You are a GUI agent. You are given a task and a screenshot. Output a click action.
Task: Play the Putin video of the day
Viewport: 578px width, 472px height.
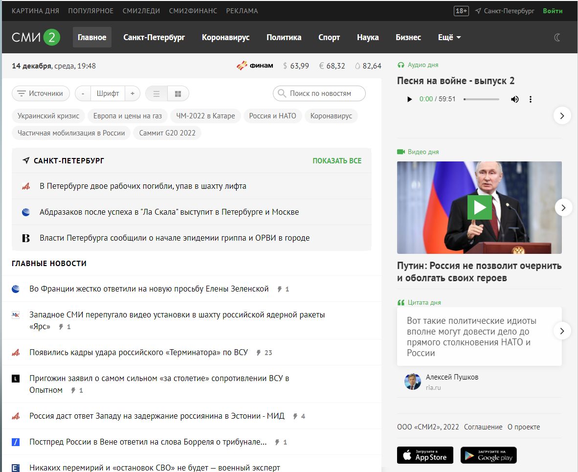pos(479,207)
